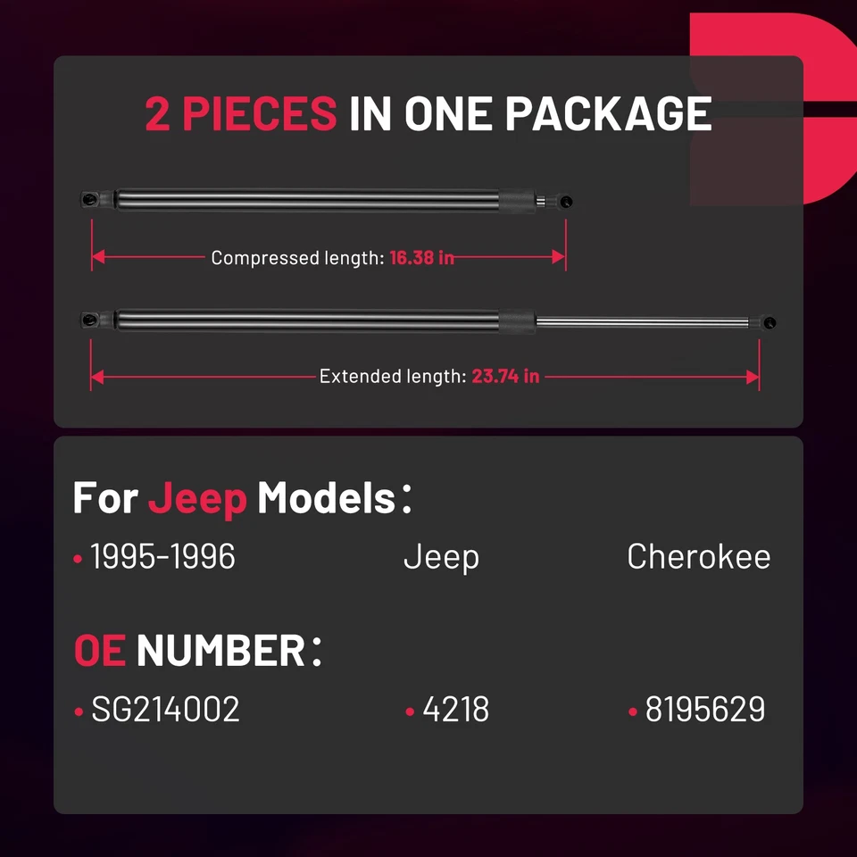Click the extended rod's right ball socket end
This screenshot has height=857, width=857.
(x=767, y=322)
